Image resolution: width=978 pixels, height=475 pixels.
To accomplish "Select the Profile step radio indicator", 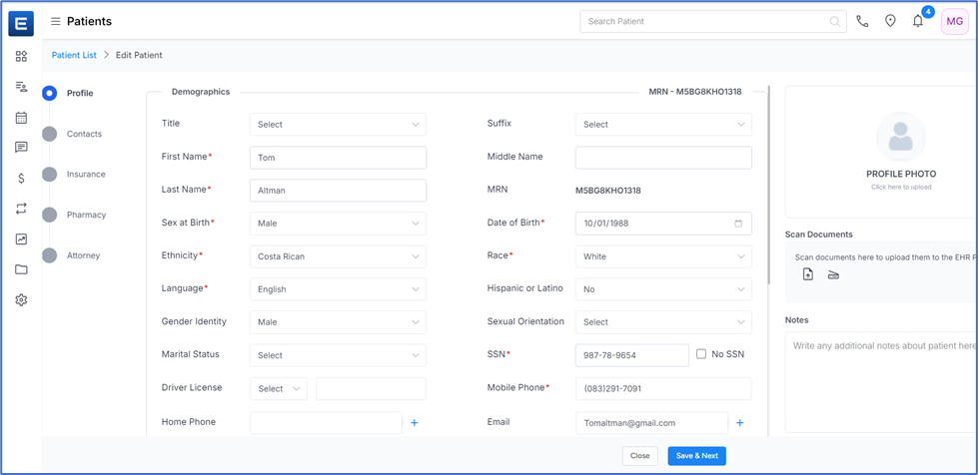I will 49,93.
